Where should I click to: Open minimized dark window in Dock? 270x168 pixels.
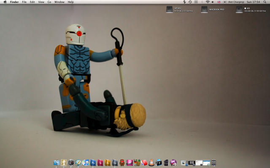192,163
